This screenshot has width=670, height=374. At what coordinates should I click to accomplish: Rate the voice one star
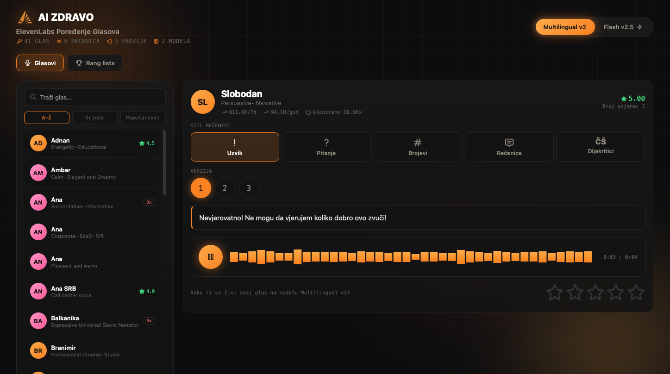tap(555, 293)
